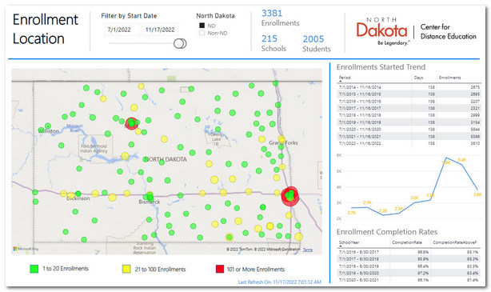Click the 3810 enrollments cell
The image size is (491, 292).
(x=475, y=143)
